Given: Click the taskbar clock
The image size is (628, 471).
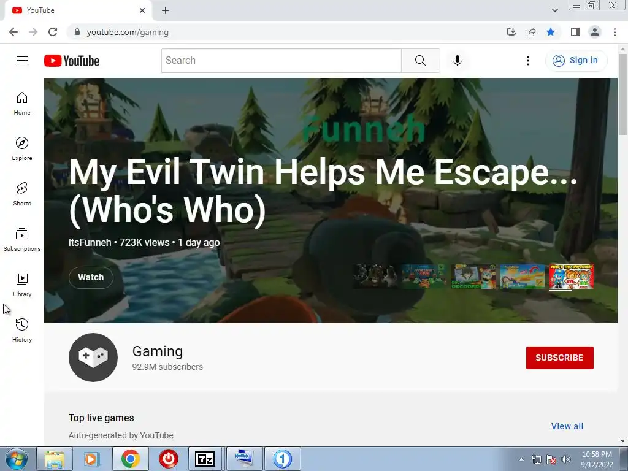Looking at the screenshot, I should [x=597, y=459].
